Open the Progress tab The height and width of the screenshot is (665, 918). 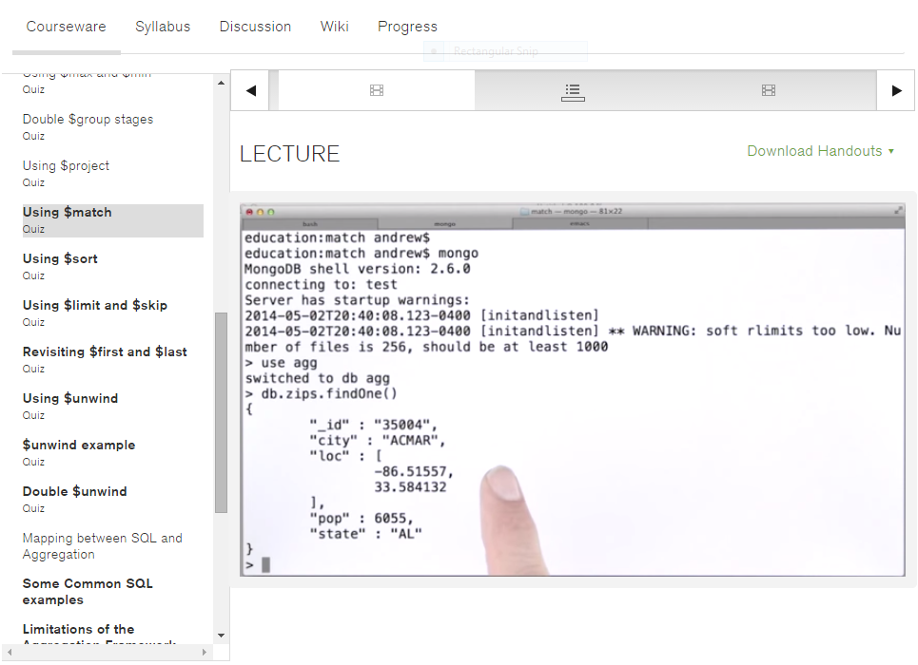(x=407, y=27)
